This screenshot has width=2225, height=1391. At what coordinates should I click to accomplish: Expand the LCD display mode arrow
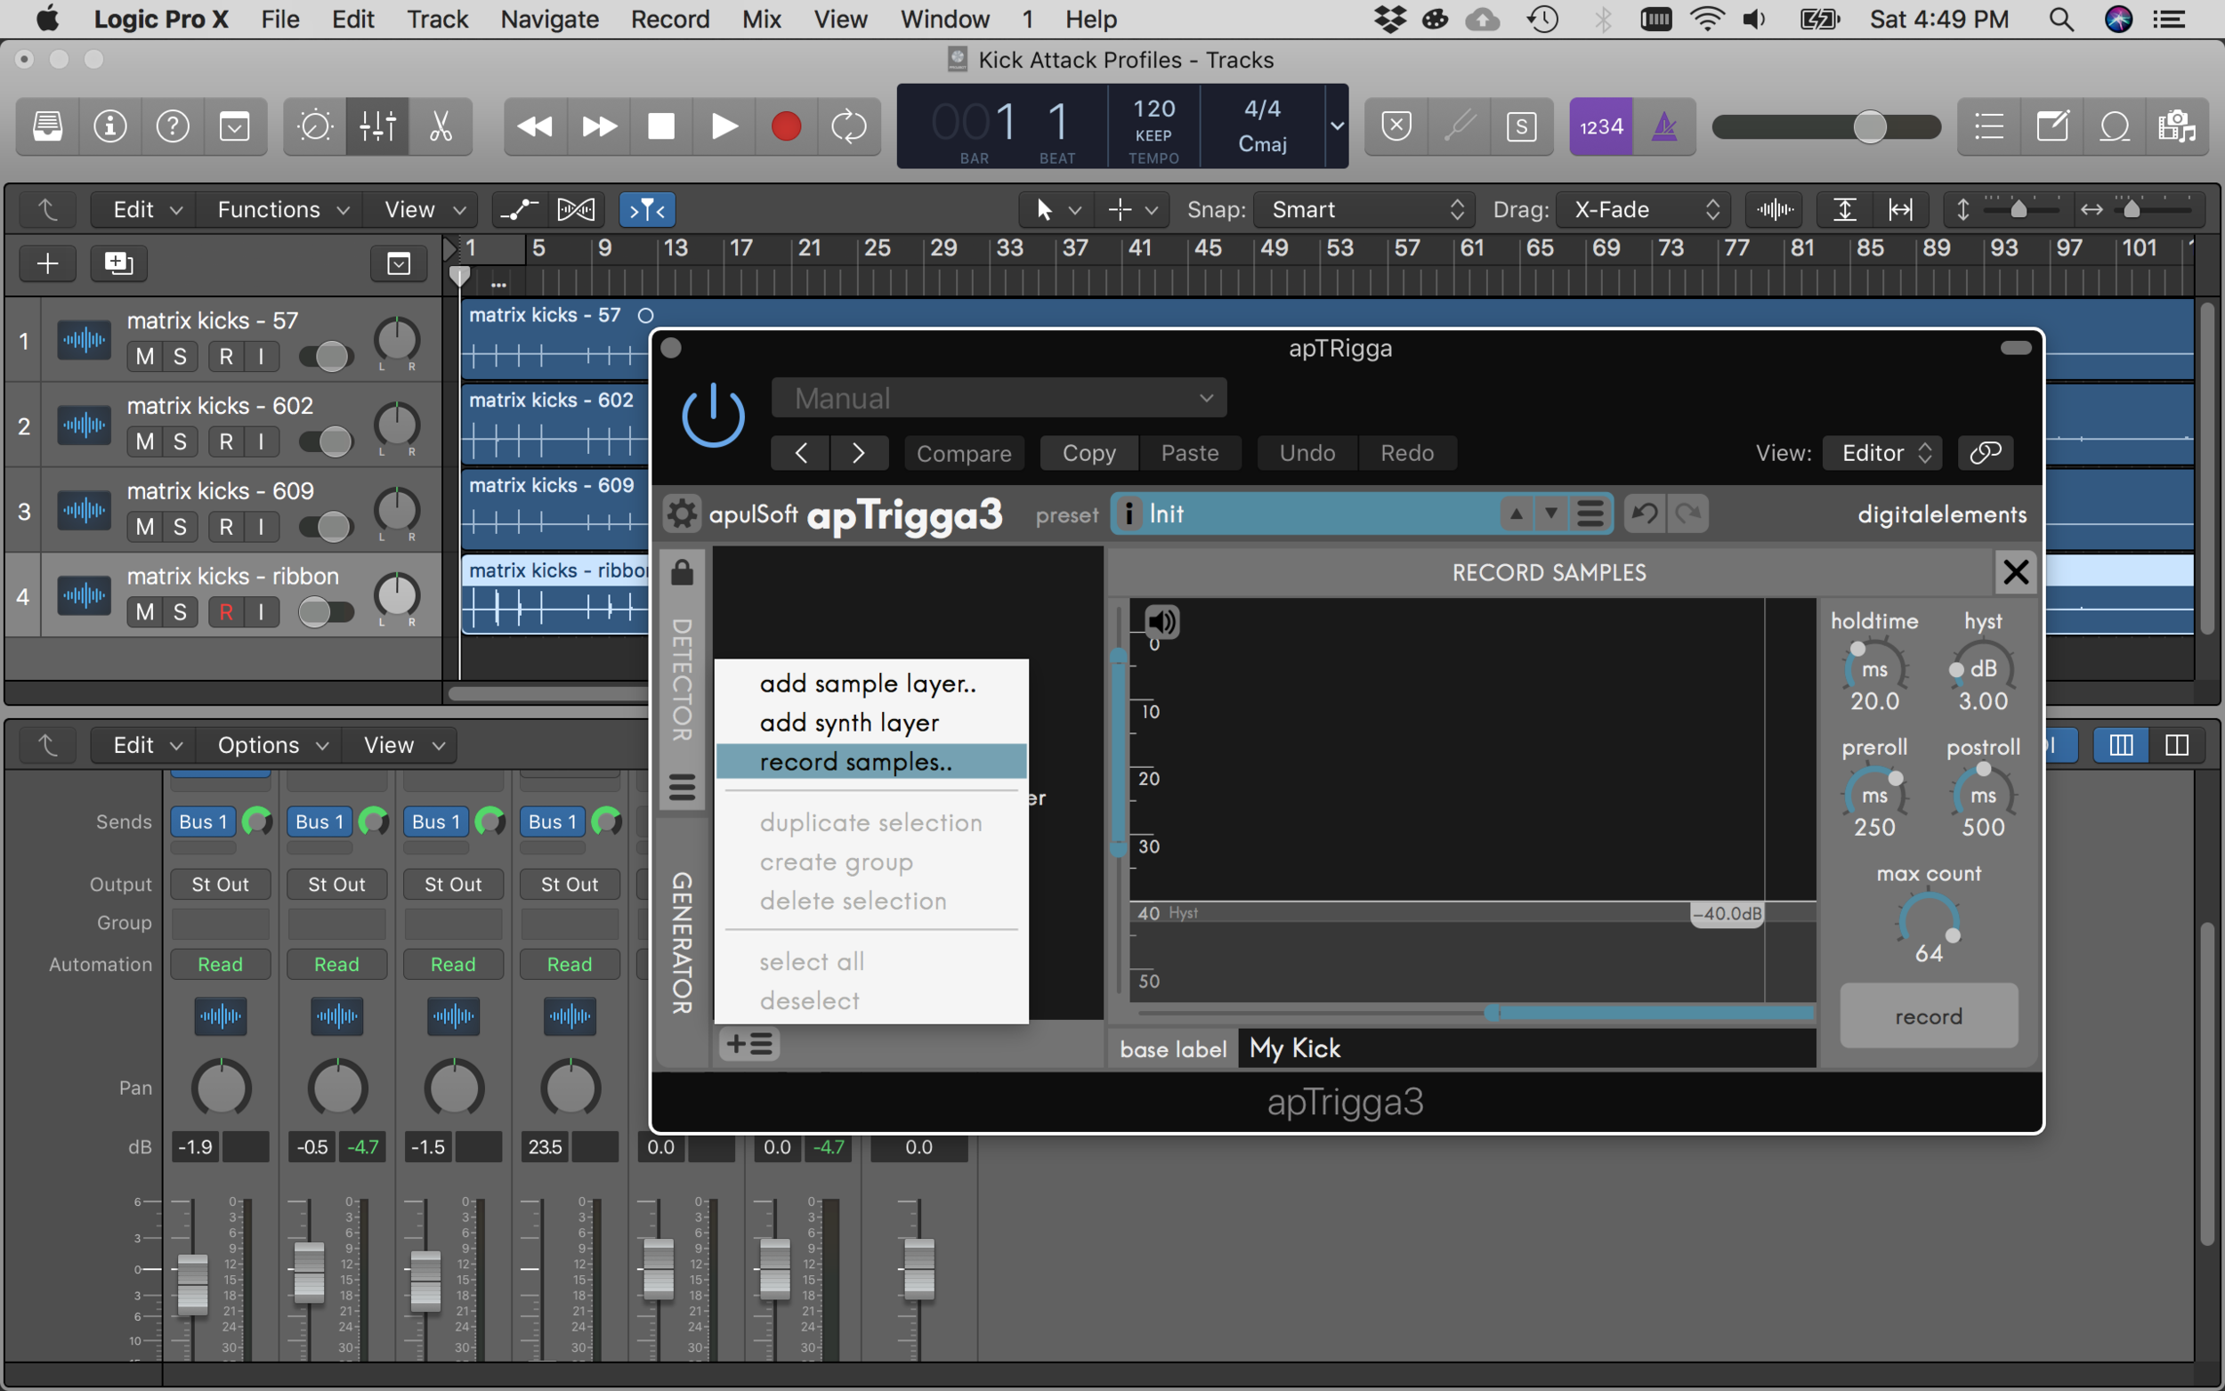[1338, 126]
